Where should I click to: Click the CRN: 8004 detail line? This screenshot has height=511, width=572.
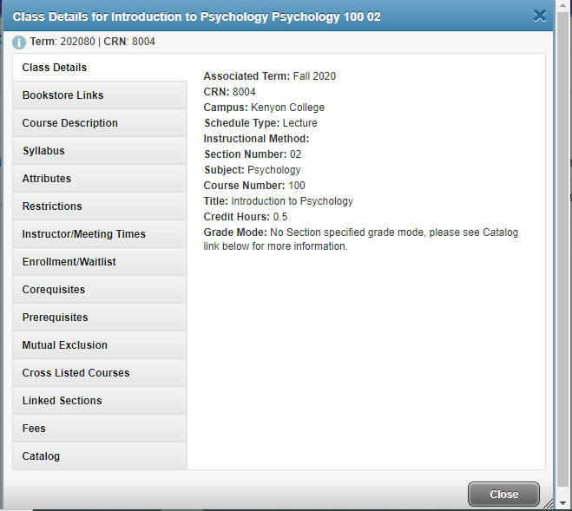coord(229,92)
